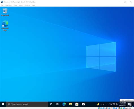
Task: Open the VirtualBox Machine menu
Action: [x=8, y=5]
